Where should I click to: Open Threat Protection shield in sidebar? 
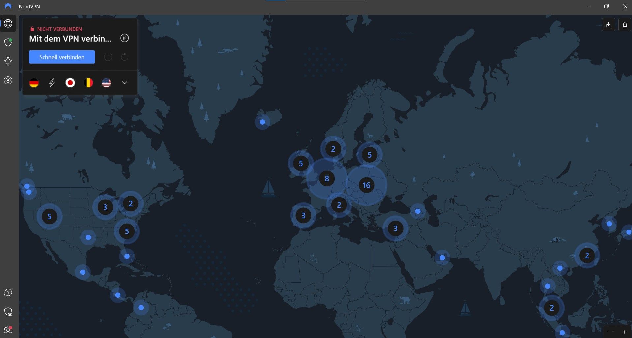point(8,42)
